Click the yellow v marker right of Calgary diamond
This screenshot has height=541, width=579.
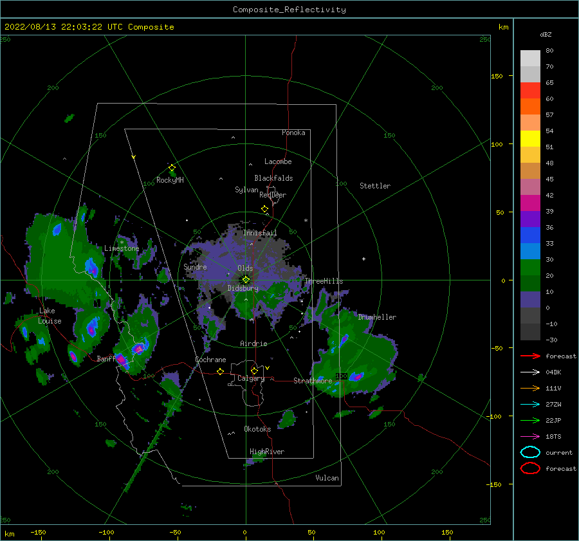pos(268,368)
